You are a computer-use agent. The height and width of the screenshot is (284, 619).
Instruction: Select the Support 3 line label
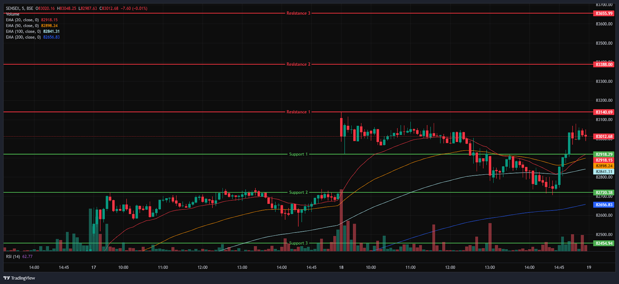coord(298,243)
